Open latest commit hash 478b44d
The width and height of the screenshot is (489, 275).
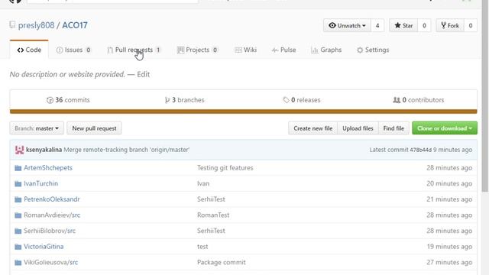[x=421, y=150]
